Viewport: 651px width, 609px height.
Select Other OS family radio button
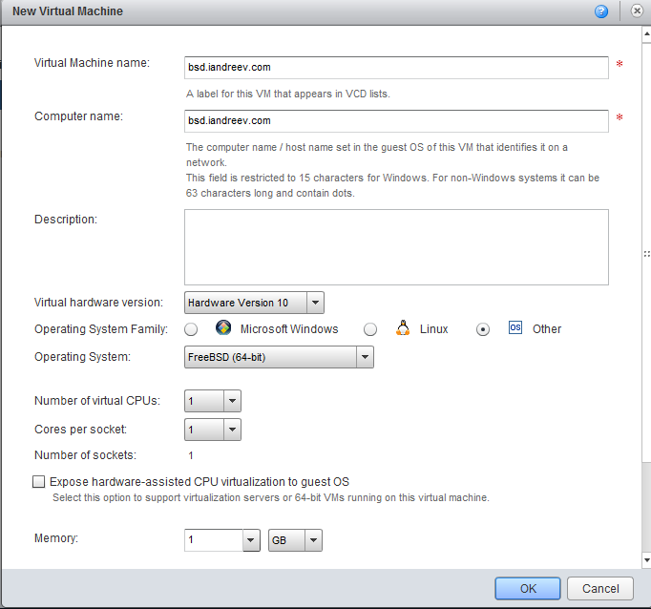pyautogui.click(x=483, y=329)
